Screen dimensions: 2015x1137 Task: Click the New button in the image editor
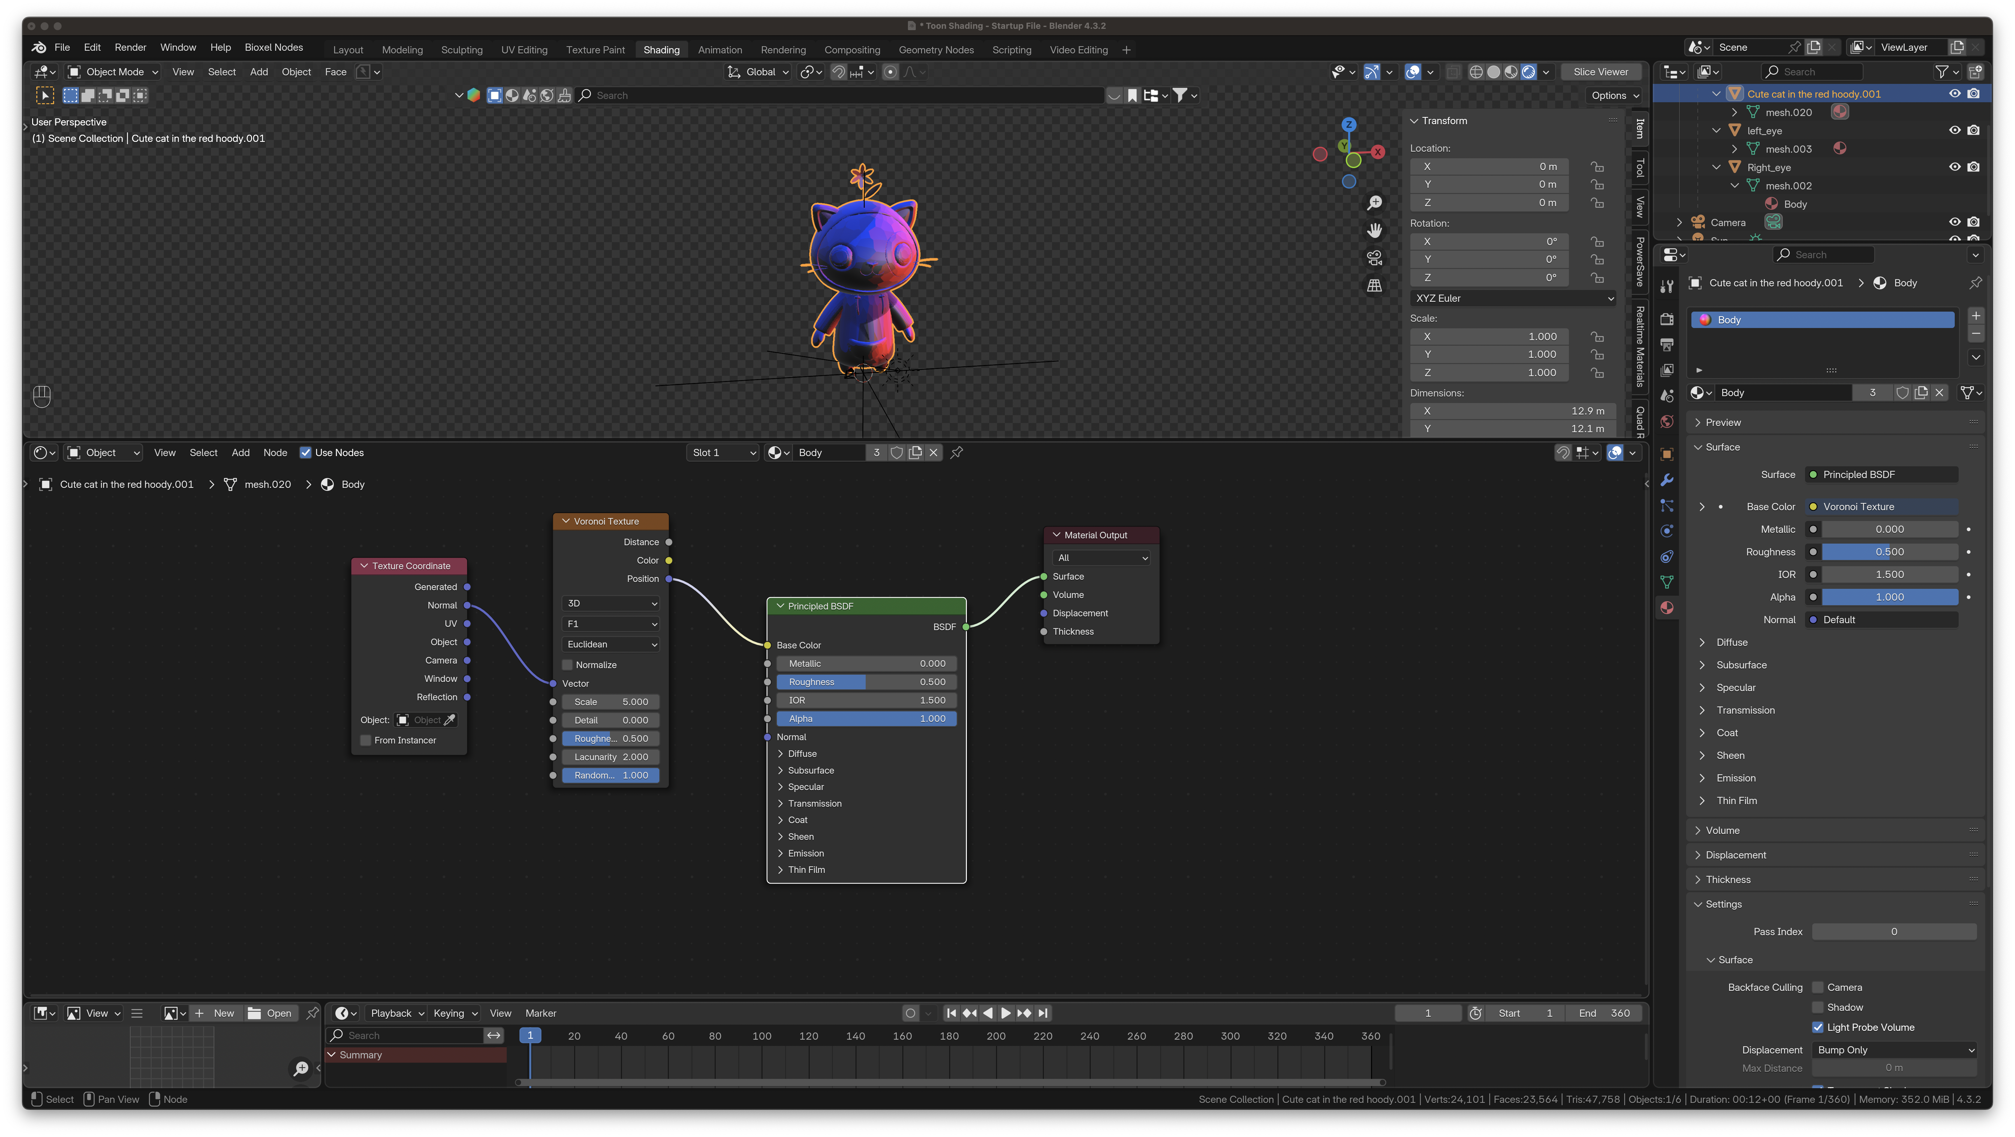point(215,1013)
